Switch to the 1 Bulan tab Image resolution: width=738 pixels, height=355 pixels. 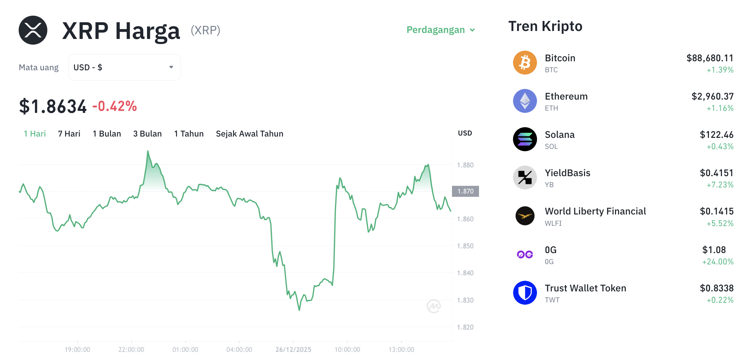coord(107,134)
